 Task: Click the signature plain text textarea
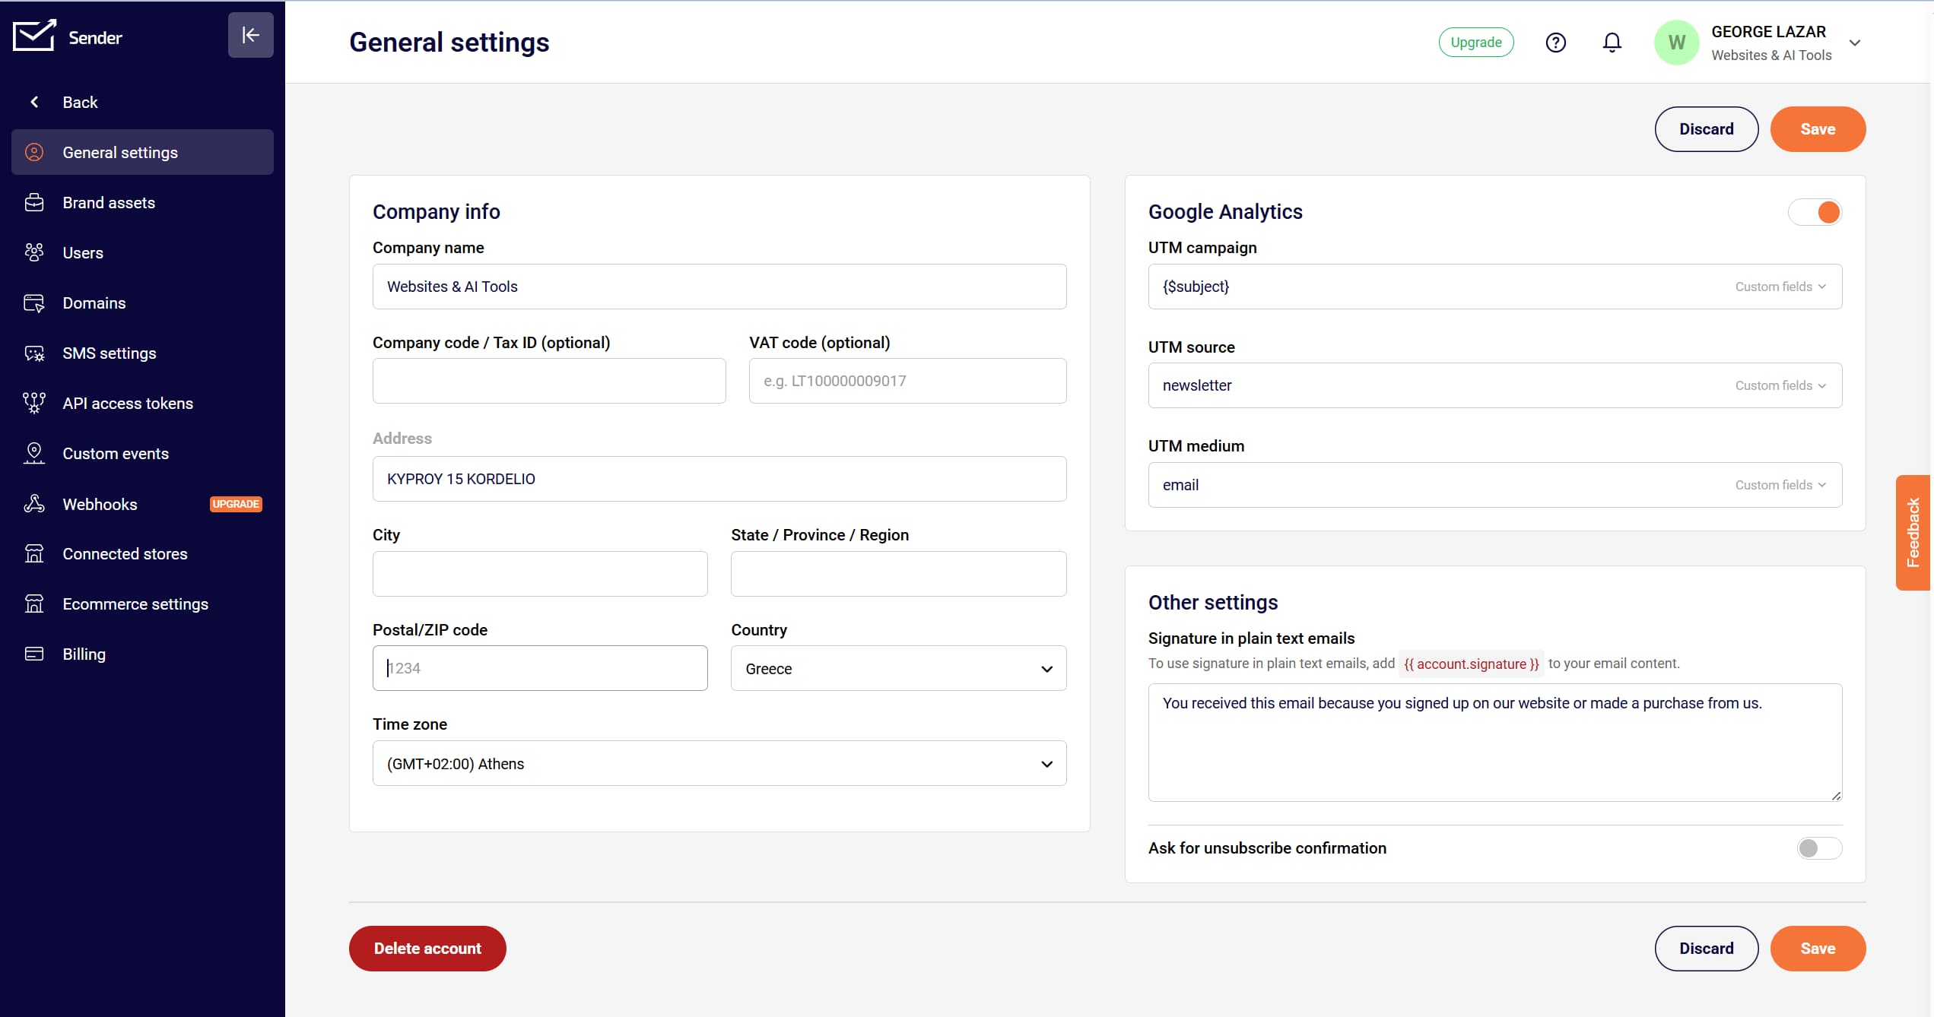click(1494, 743)
